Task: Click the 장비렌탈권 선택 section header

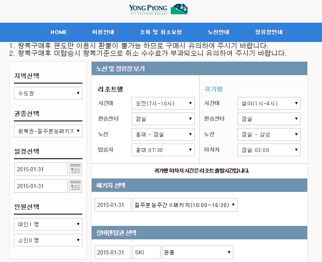Action: pyautogui.click(x=199, y=233)
